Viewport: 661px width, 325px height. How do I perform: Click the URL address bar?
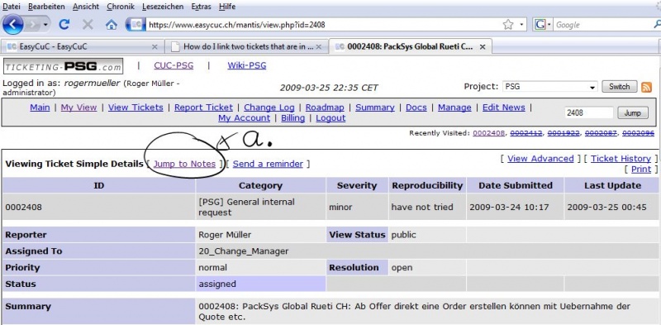pyautogui.click(x=322, y=25)
